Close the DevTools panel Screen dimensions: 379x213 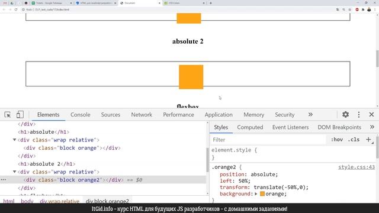coord(371,114)
